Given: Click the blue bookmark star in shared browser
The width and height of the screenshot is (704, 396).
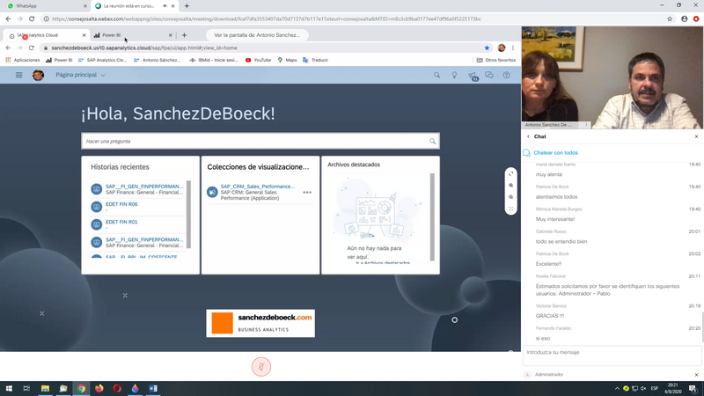Looking at the screenshot, I should click(x=487, y=48).
